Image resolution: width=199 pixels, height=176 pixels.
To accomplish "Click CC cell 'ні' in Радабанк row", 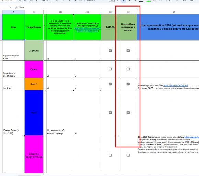I will (x=88, y=69).
